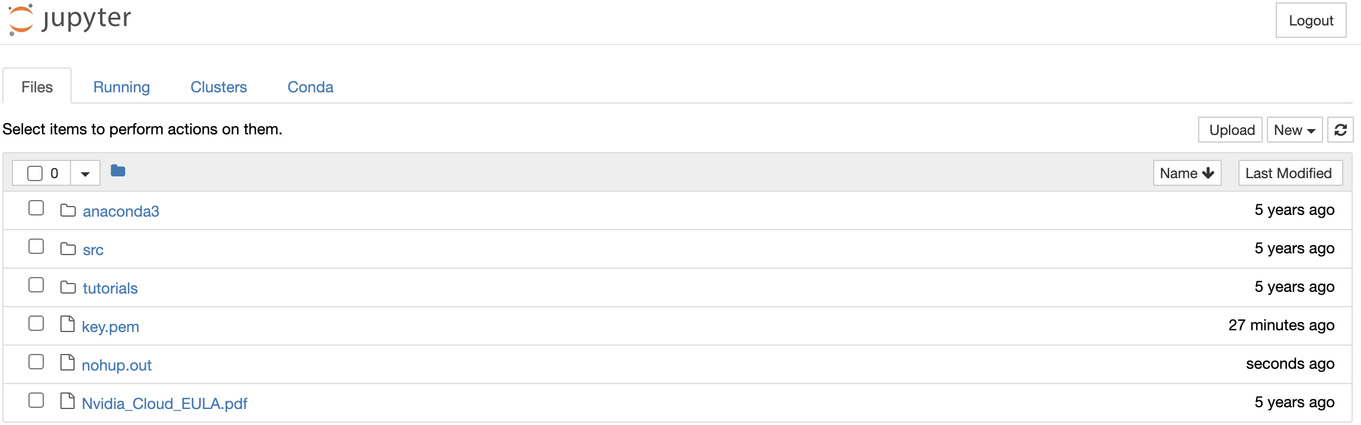
Task: Click the Jupyter logo icon
Action: point(21,20)
